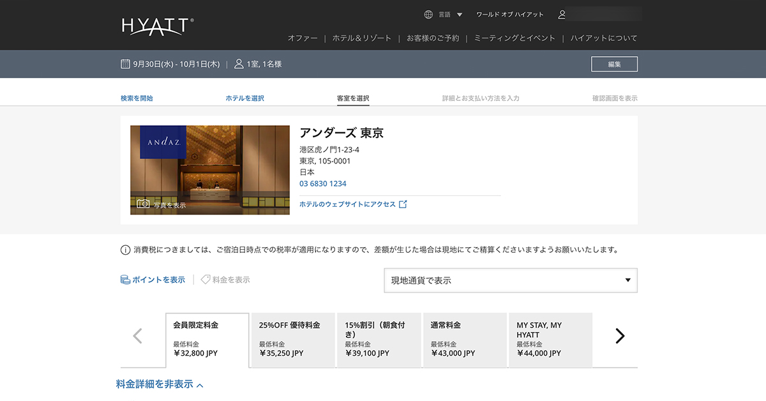Open ワールド オブ ハイアット link
This screenshot has width=766, height=401.
(510, 14)
